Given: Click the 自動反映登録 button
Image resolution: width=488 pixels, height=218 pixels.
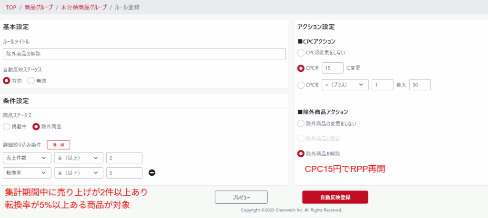Looking at the screenshot, I should (x=335, y=197).
